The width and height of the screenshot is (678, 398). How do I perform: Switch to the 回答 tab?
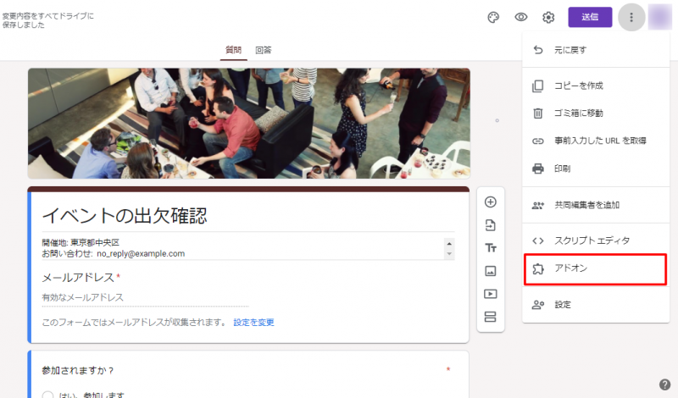coord(264,51)
